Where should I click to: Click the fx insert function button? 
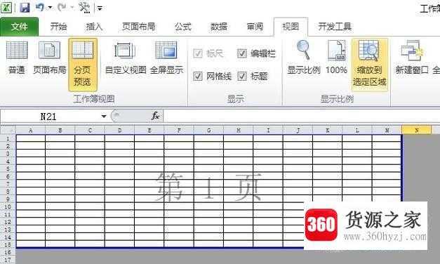[x=155, y=116]
